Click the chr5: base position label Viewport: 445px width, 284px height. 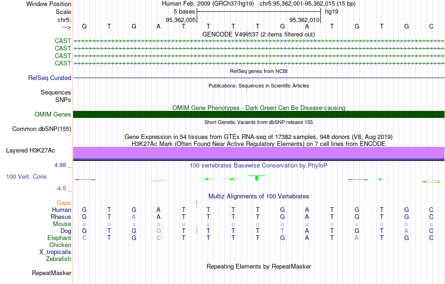(64, 20)
